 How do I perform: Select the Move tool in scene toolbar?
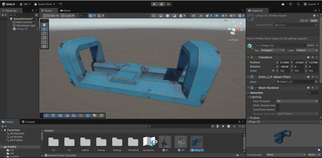click(44, 29)
